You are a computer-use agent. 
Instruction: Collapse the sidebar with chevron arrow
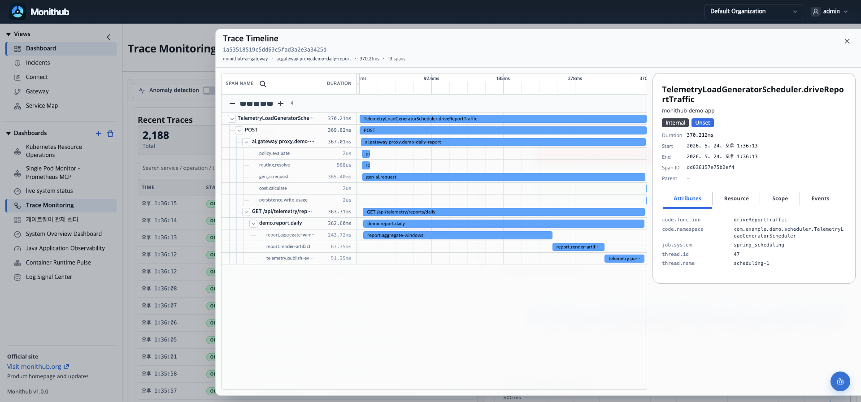109,37
